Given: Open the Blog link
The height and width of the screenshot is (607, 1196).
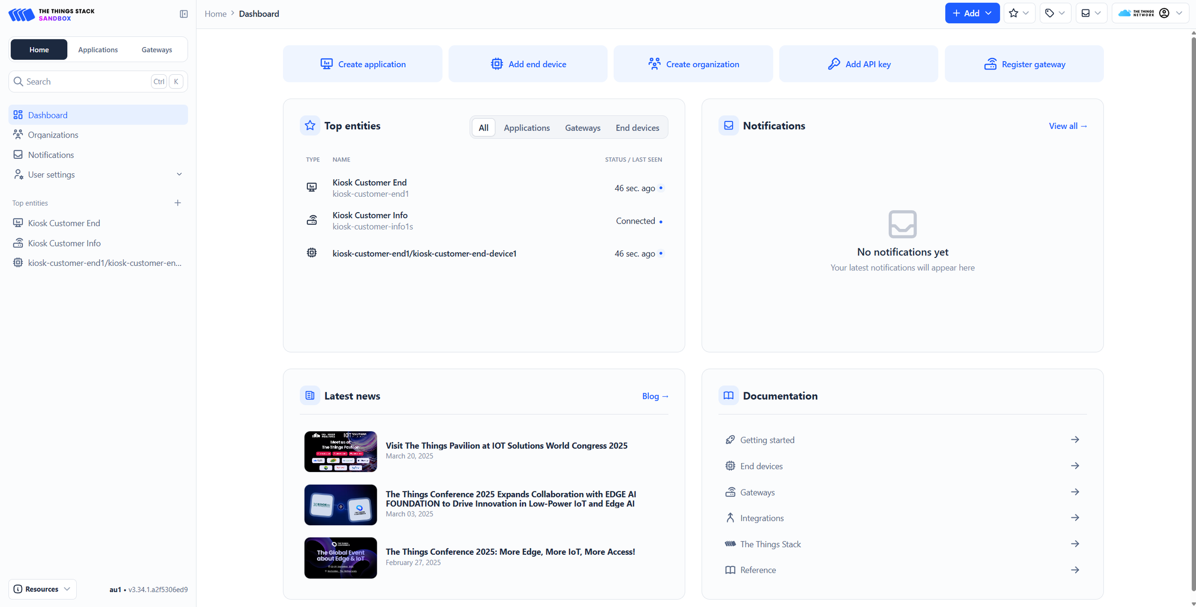Looking at the screenshot, I should tap(655, 396).
